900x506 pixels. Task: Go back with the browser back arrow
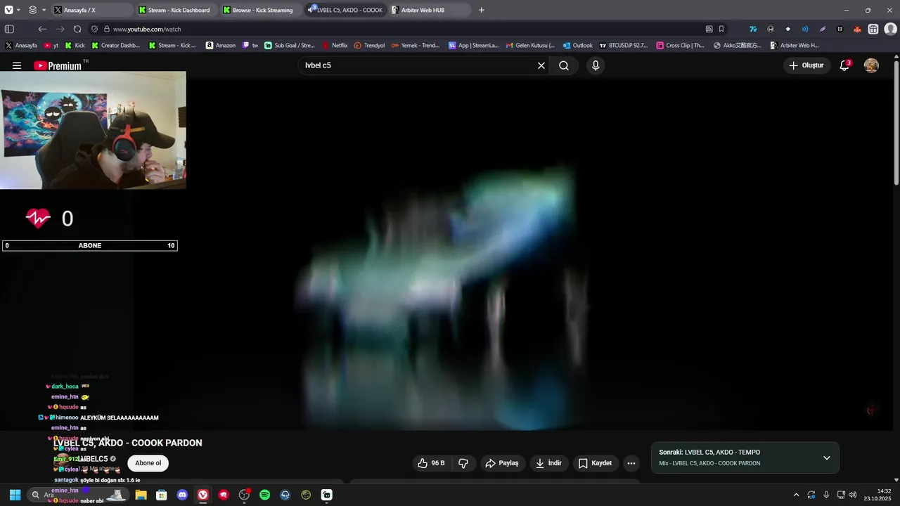[x=42, y=29]
